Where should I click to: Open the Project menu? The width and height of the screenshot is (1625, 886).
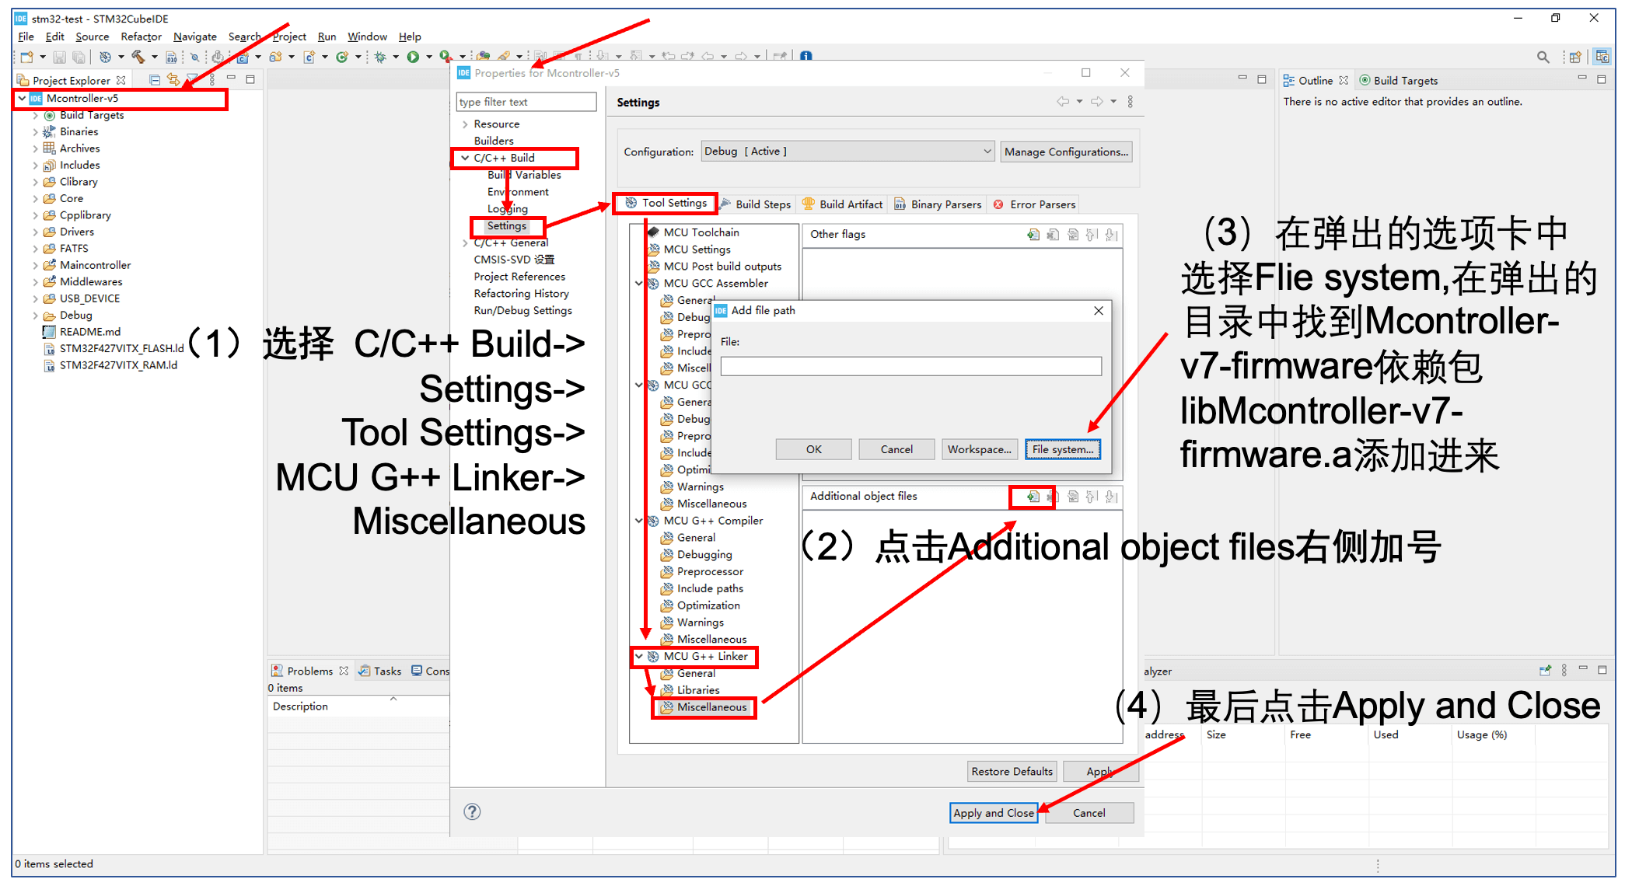[x=289, y=37]
